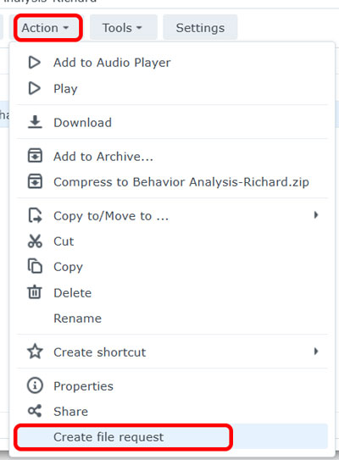Click the Download arrow icon

point(35,122)
